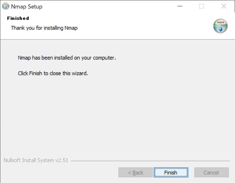Click the word "Nmap" in the subtitle

pos(71,28)
